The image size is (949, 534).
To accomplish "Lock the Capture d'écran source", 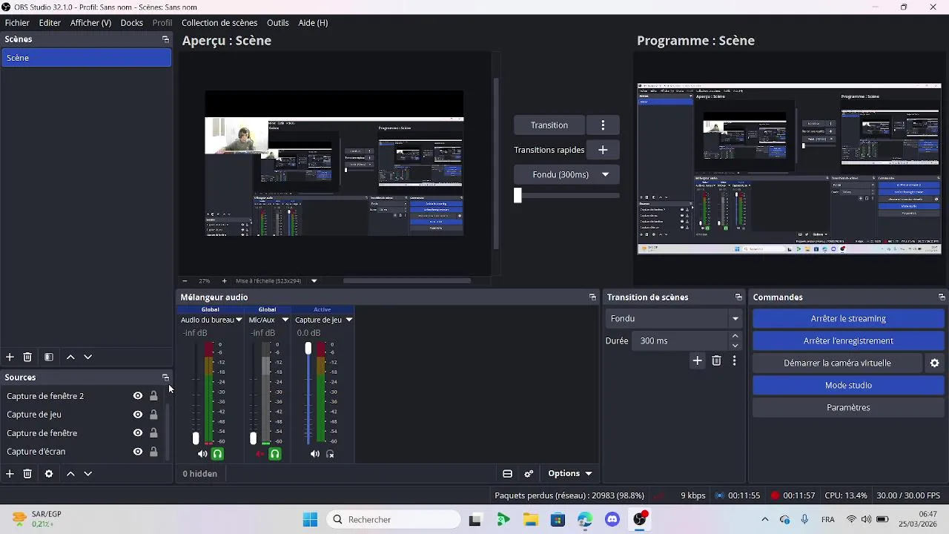I will [x=153, y=452].
